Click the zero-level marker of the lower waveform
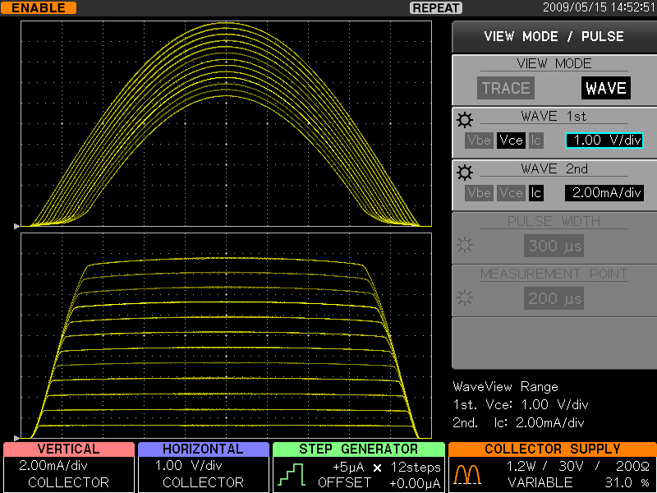 tap(16, 438)
